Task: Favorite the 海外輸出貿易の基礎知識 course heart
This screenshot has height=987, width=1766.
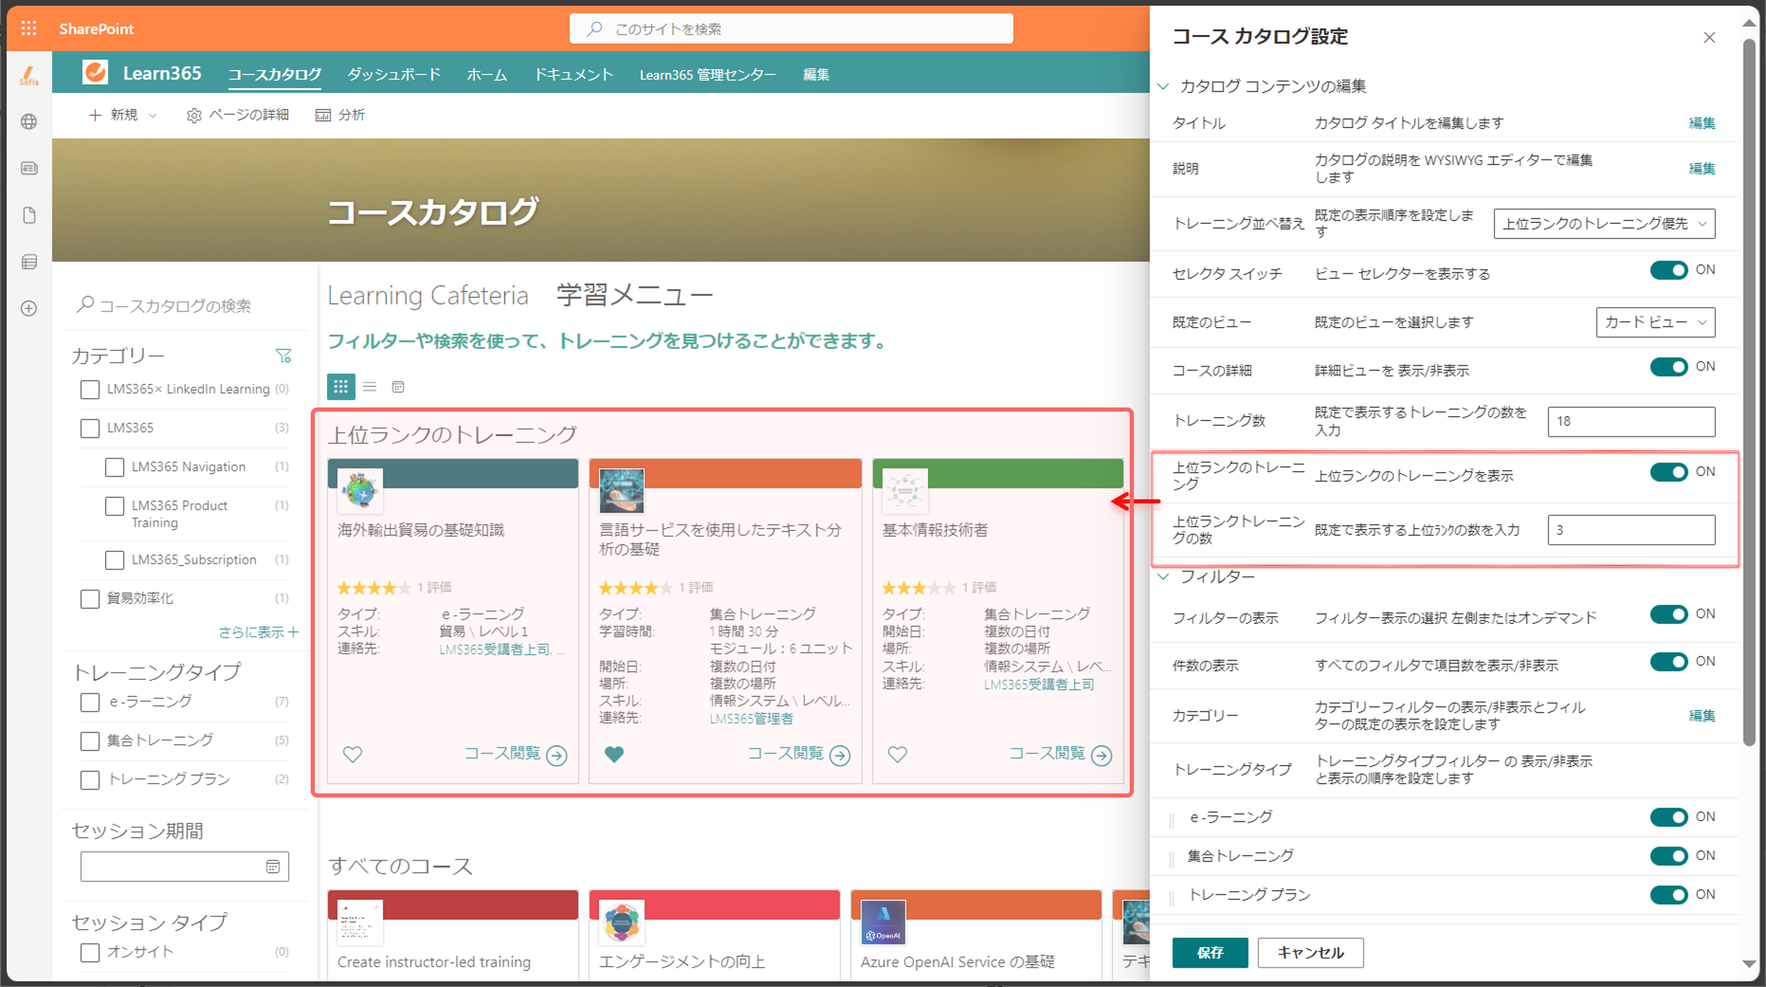Action: click(352, 754)
